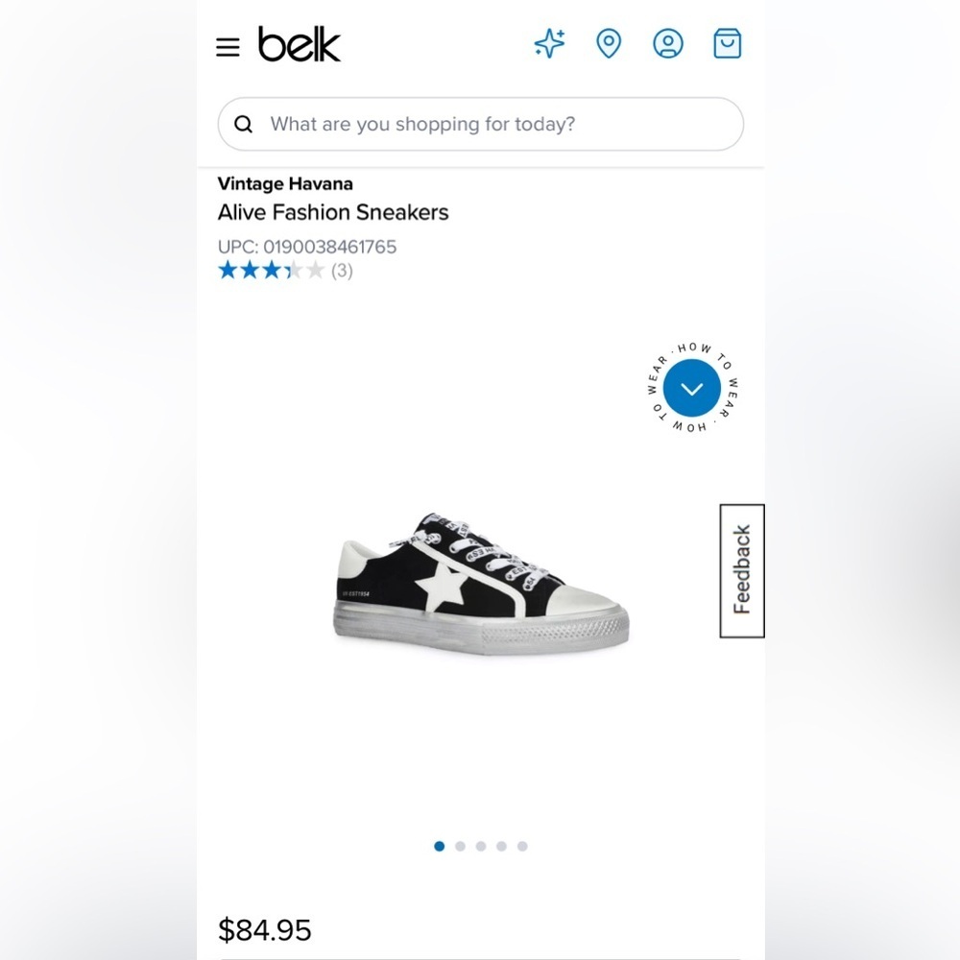The width and height of the screenshot is (960, 960).
Task: Click the Belk logo
Action: pos(299,45)
